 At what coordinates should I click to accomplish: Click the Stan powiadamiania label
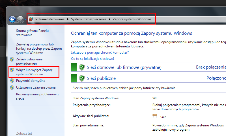point(88,125)
